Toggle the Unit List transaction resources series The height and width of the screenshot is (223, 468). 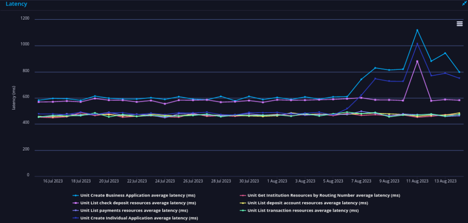299,211
